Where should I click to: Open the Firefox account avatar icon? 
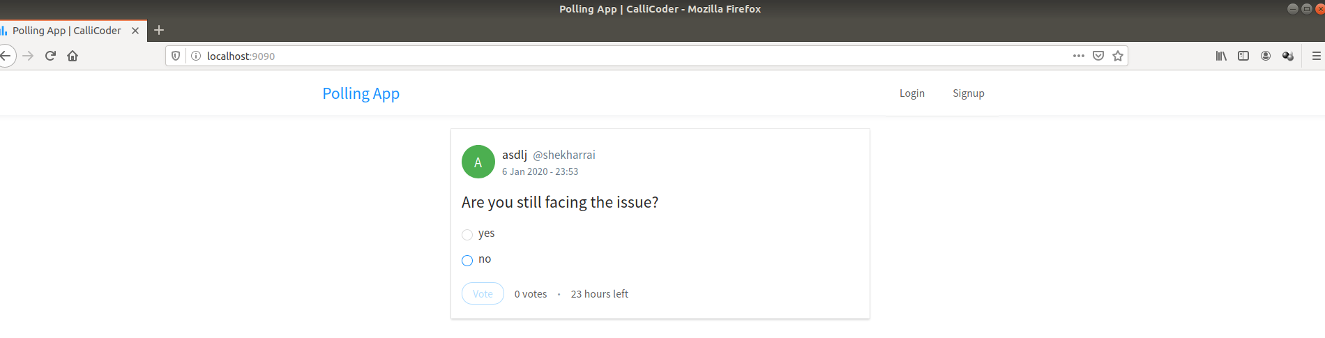(1266, 56)
